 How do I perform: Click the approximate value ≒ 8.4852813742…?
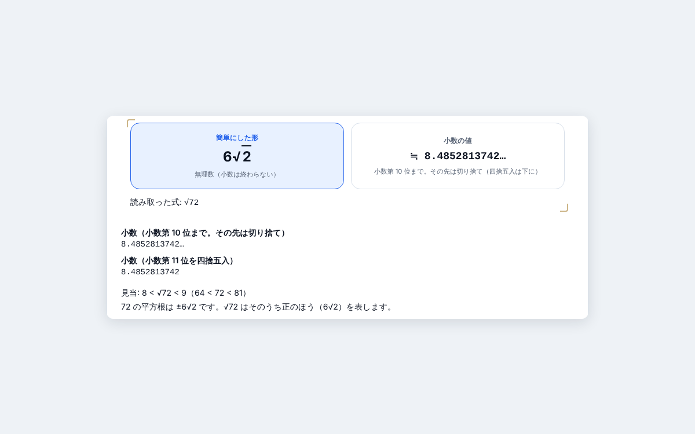458,156
